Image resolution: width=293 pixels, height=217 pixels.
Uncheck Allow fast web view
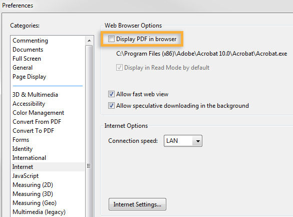(x=111, y=94)
